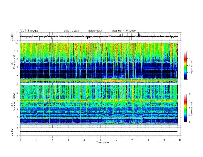Click the 'VLF Spectra' title text
Viewport: 203px width, 157px height.
click(x=29, y=31)
